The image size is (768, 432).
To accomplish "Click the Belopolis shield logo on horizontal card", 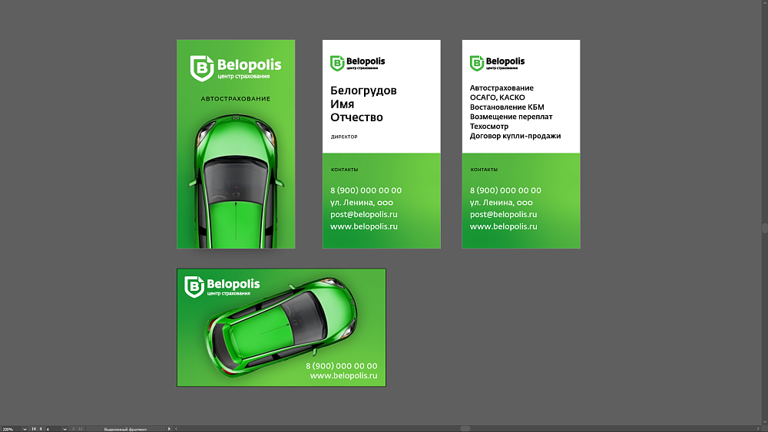I will pyautogui.click(x=194, y=287).
